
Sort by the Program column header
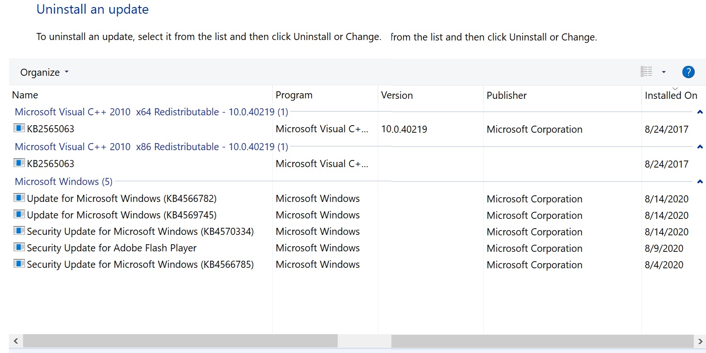click(294, 95)
